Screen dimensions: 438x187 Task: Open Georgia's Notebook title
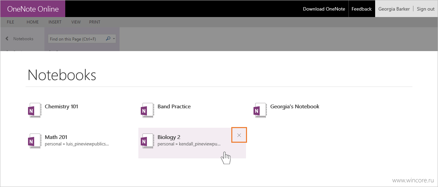pos(295,106)
